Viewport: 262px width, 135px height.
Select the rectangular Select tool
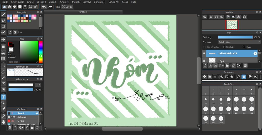tap(3, 66)
